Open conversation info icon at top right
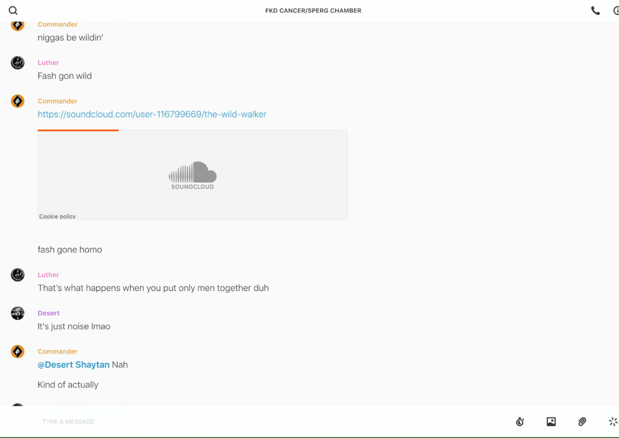619x438 pixels. [x=615, y=11]
